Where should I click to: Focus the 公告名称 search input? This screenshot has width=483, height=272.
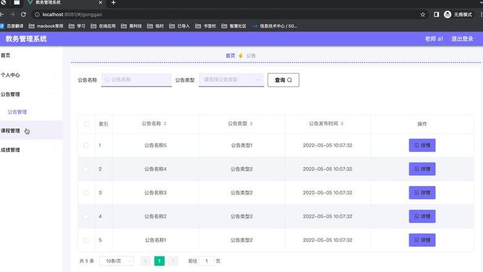point(136,80)
